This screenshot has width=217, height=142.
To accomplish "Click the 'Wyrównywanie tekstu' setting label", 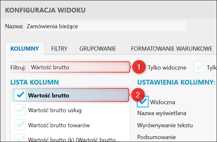I will (x=162, y=125).
